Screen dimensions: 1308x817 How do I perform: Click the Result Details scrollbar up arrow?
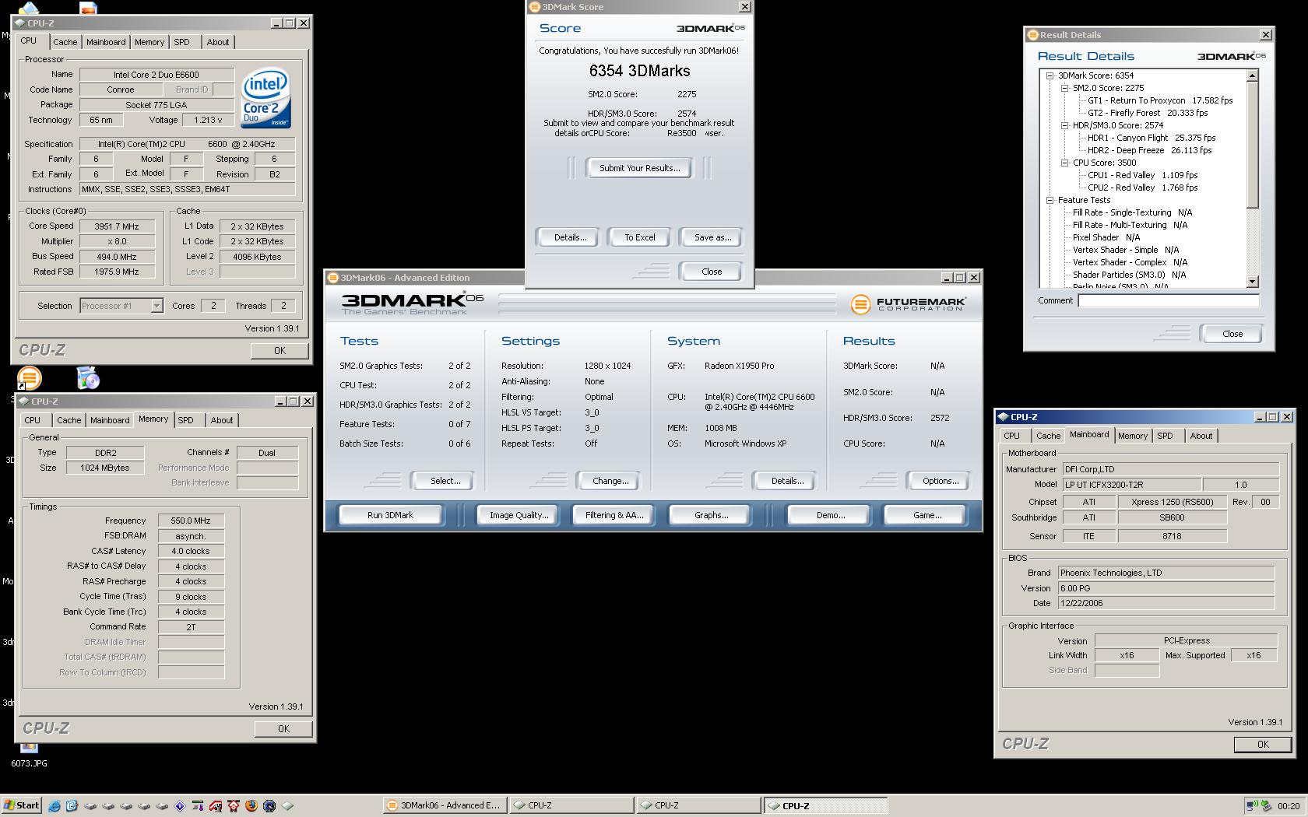pos(1253,75)
